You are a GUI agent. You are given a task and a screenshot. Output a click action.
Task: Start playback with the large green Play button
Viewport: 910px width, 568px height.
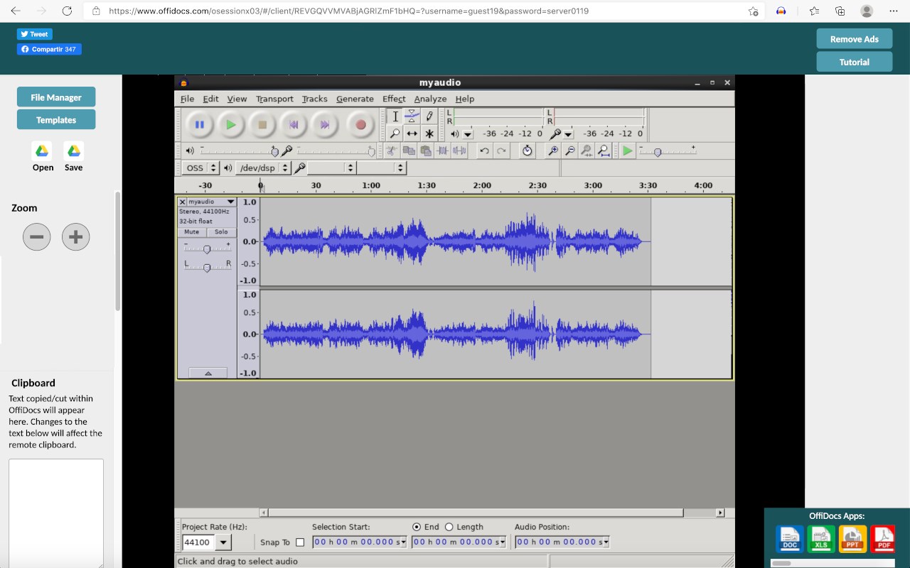pyautogui.click(x=231, y=125)
